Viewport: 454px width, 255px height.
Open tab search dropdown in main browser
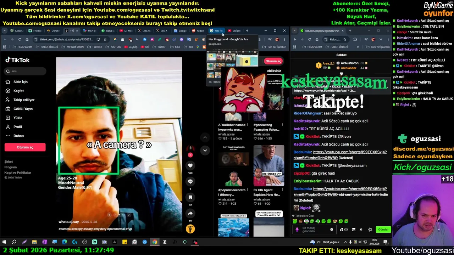tap(4, 31)
